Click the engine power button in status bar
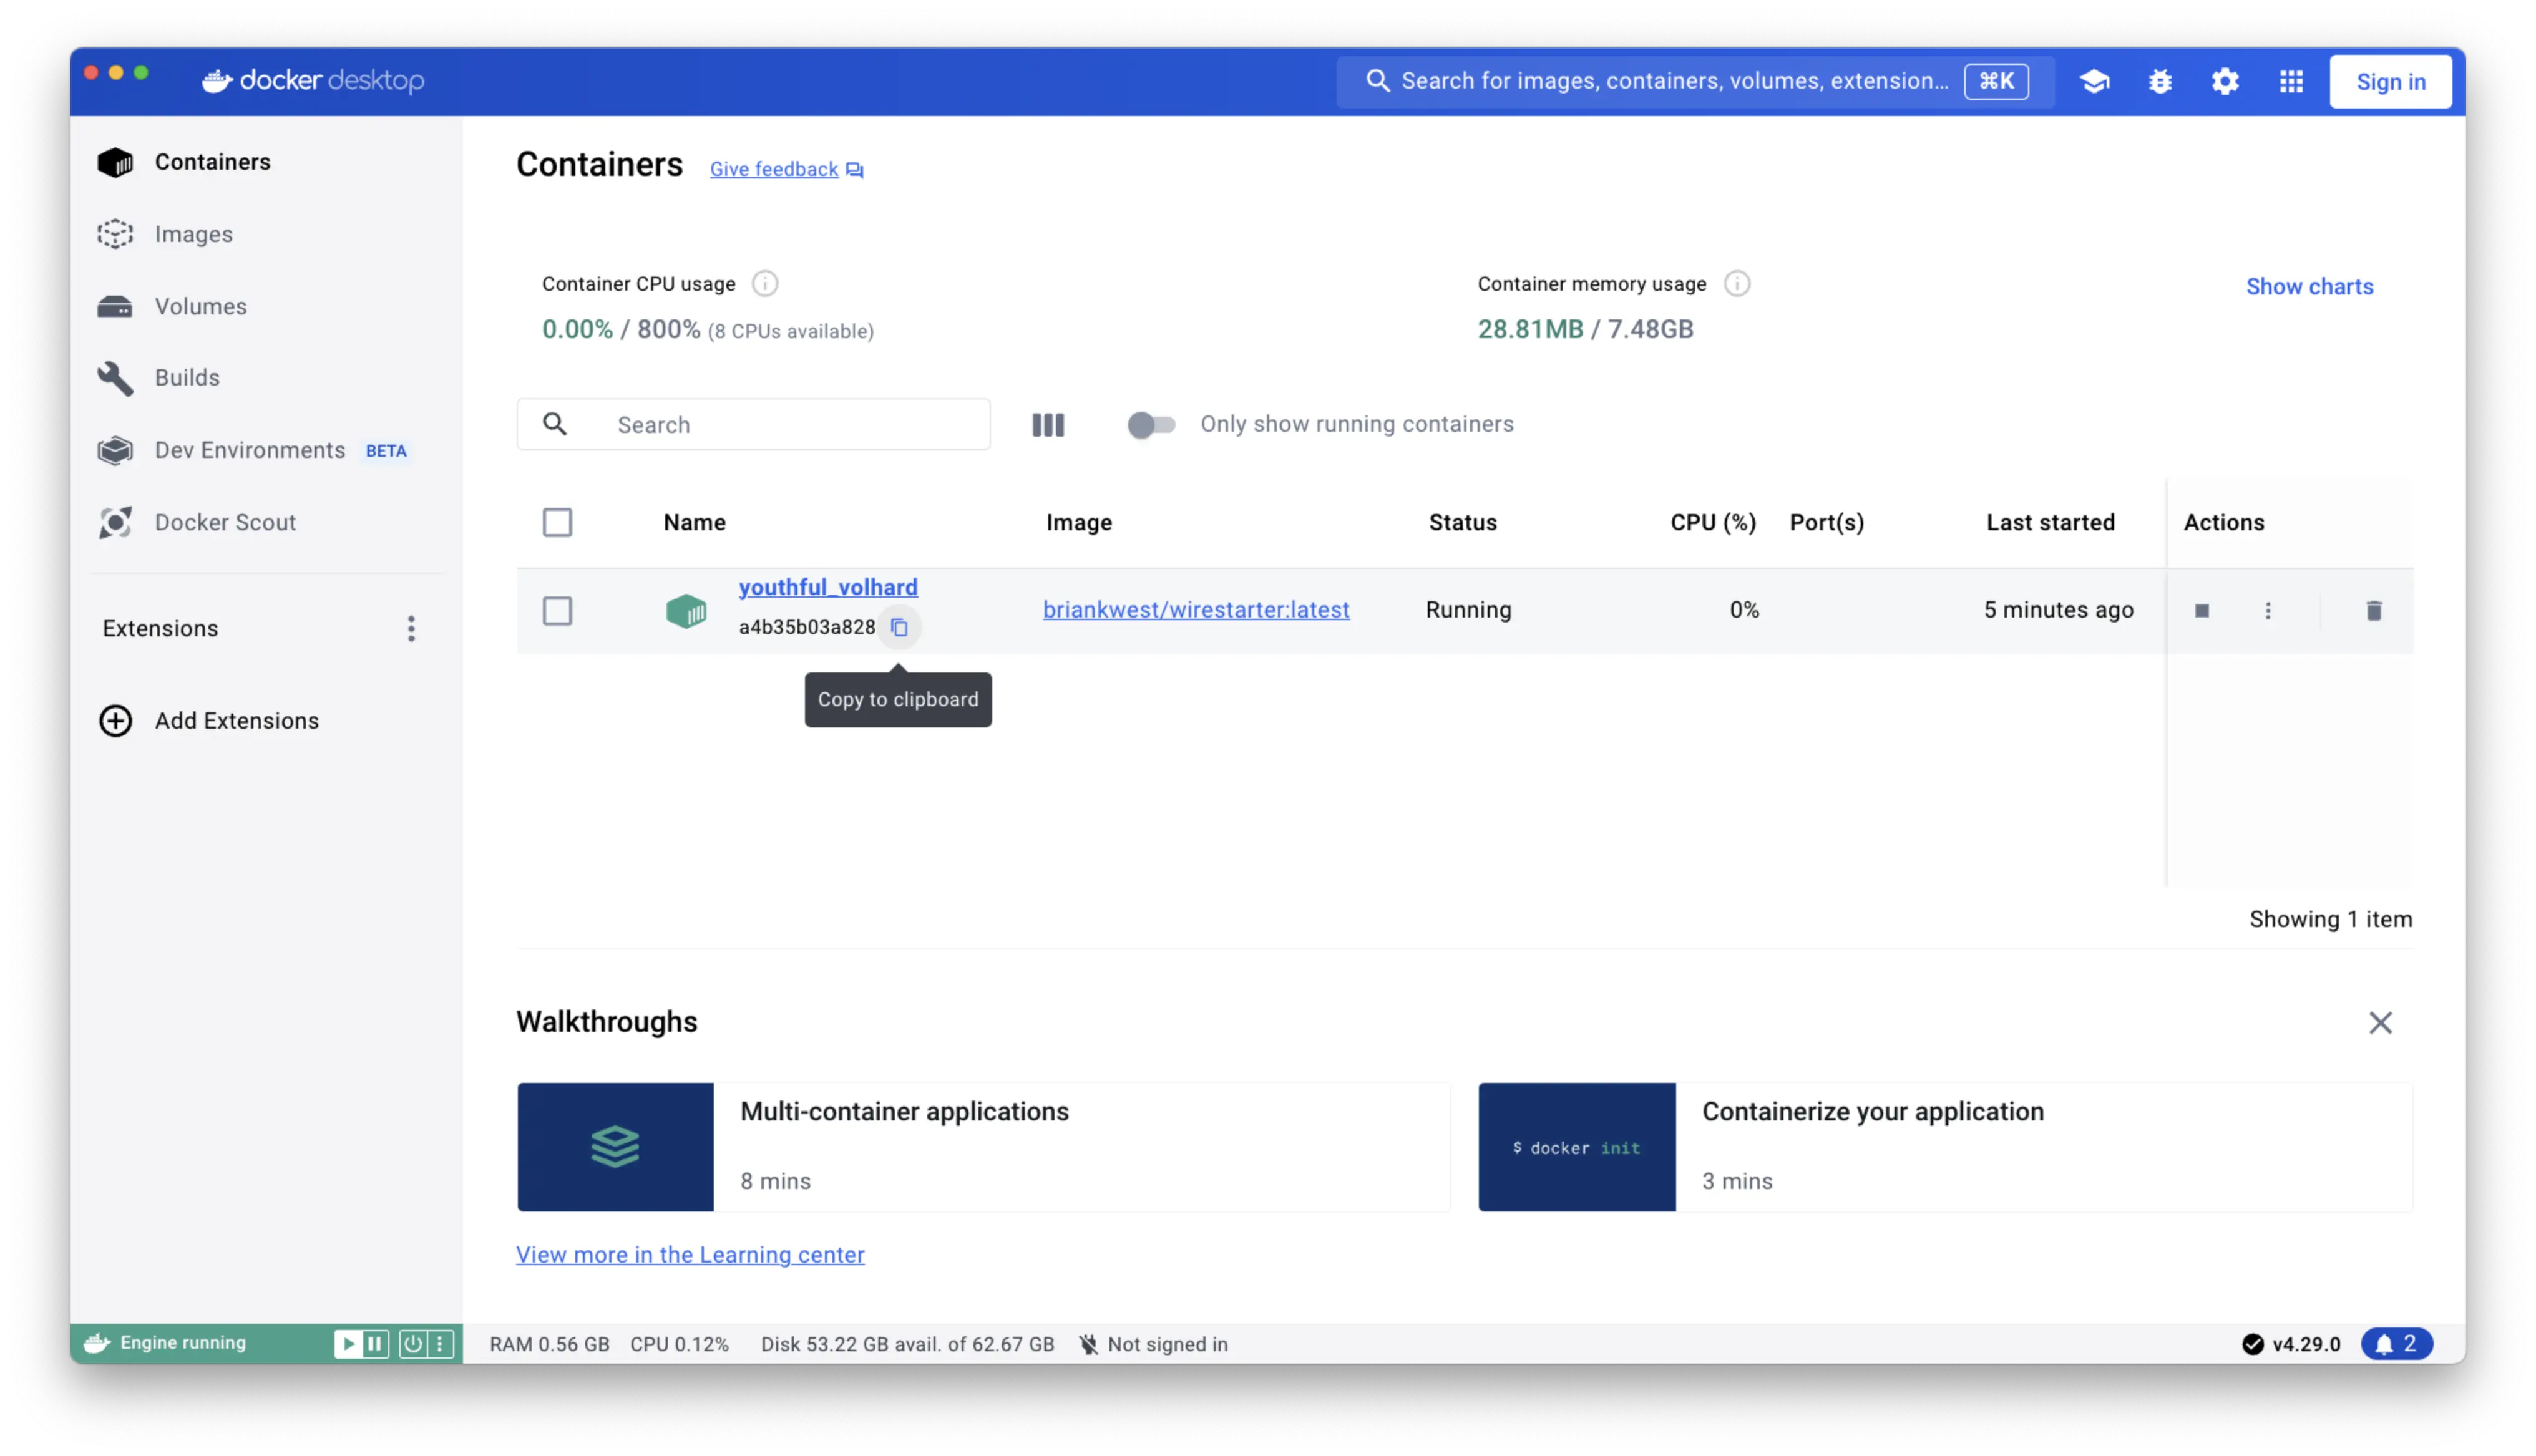The height and width of the screenshot is (1456, 2536). point(412,1343)
